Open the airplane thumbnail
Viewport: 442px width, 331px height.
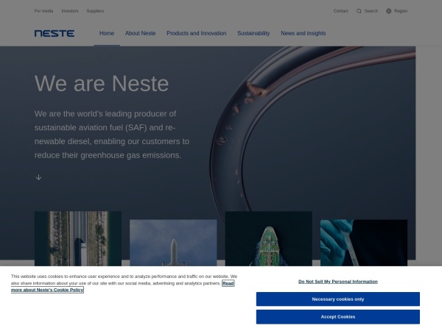[x=173, y=243]
